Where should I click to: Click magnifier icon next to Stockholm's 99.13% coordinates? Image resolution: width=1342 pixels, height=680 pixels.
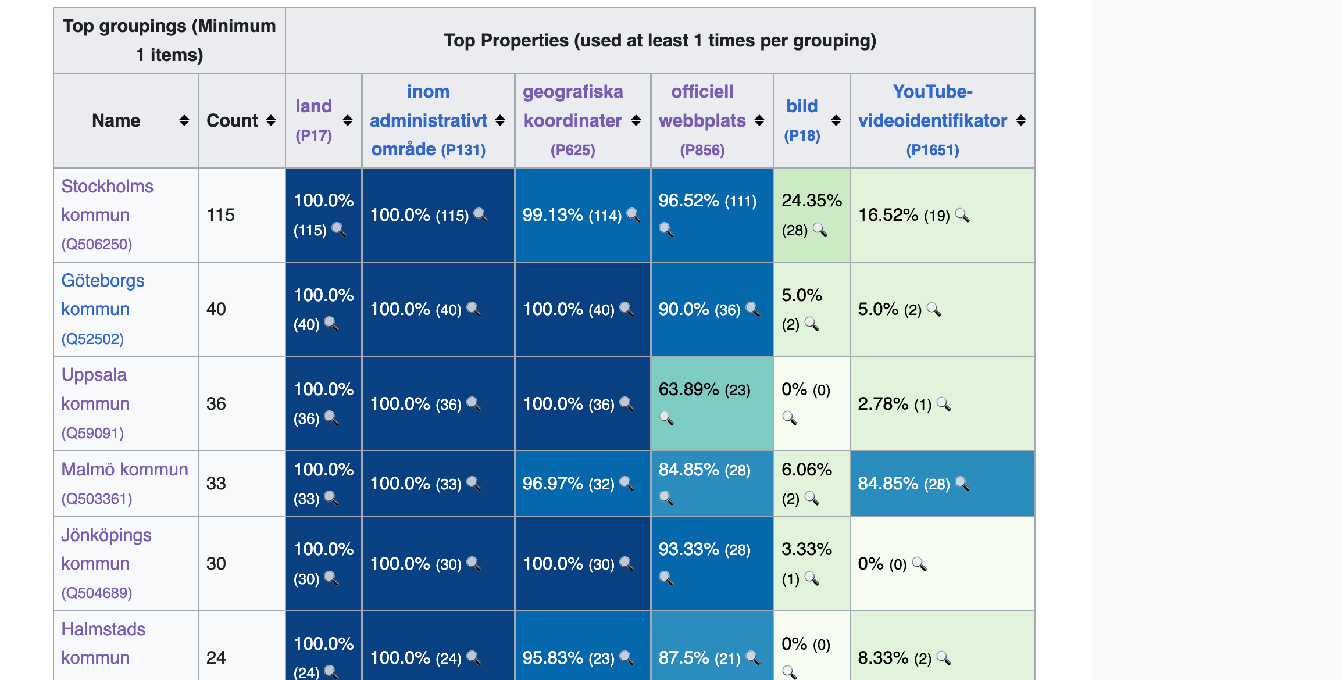click(633, 215)
